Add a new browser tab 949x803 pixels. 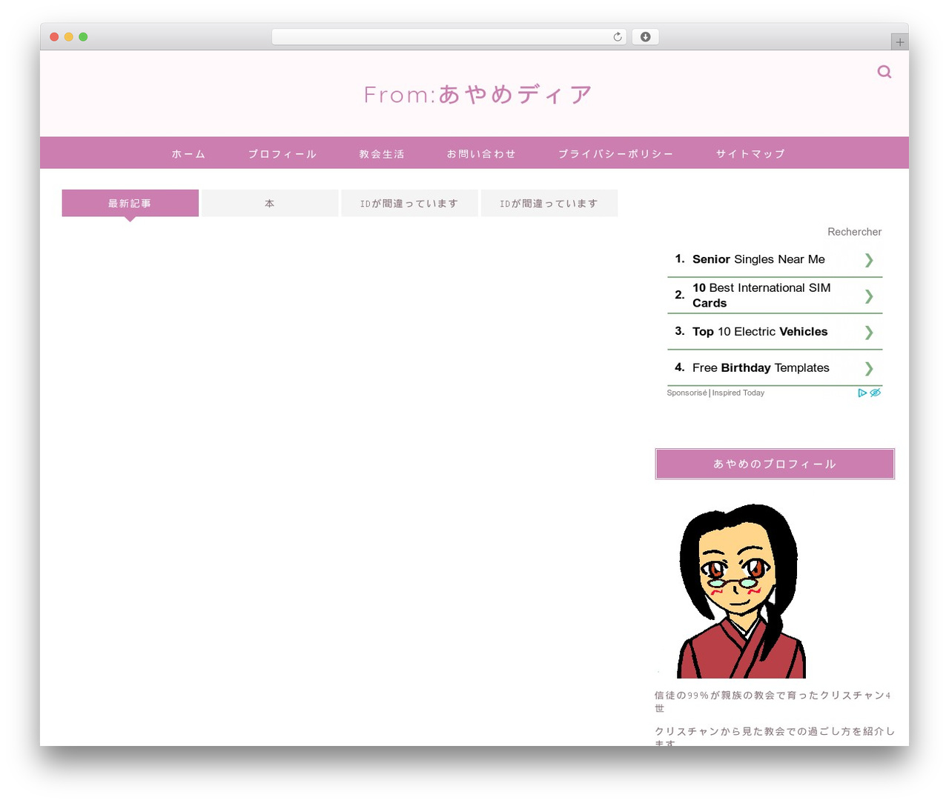point(899,42)
